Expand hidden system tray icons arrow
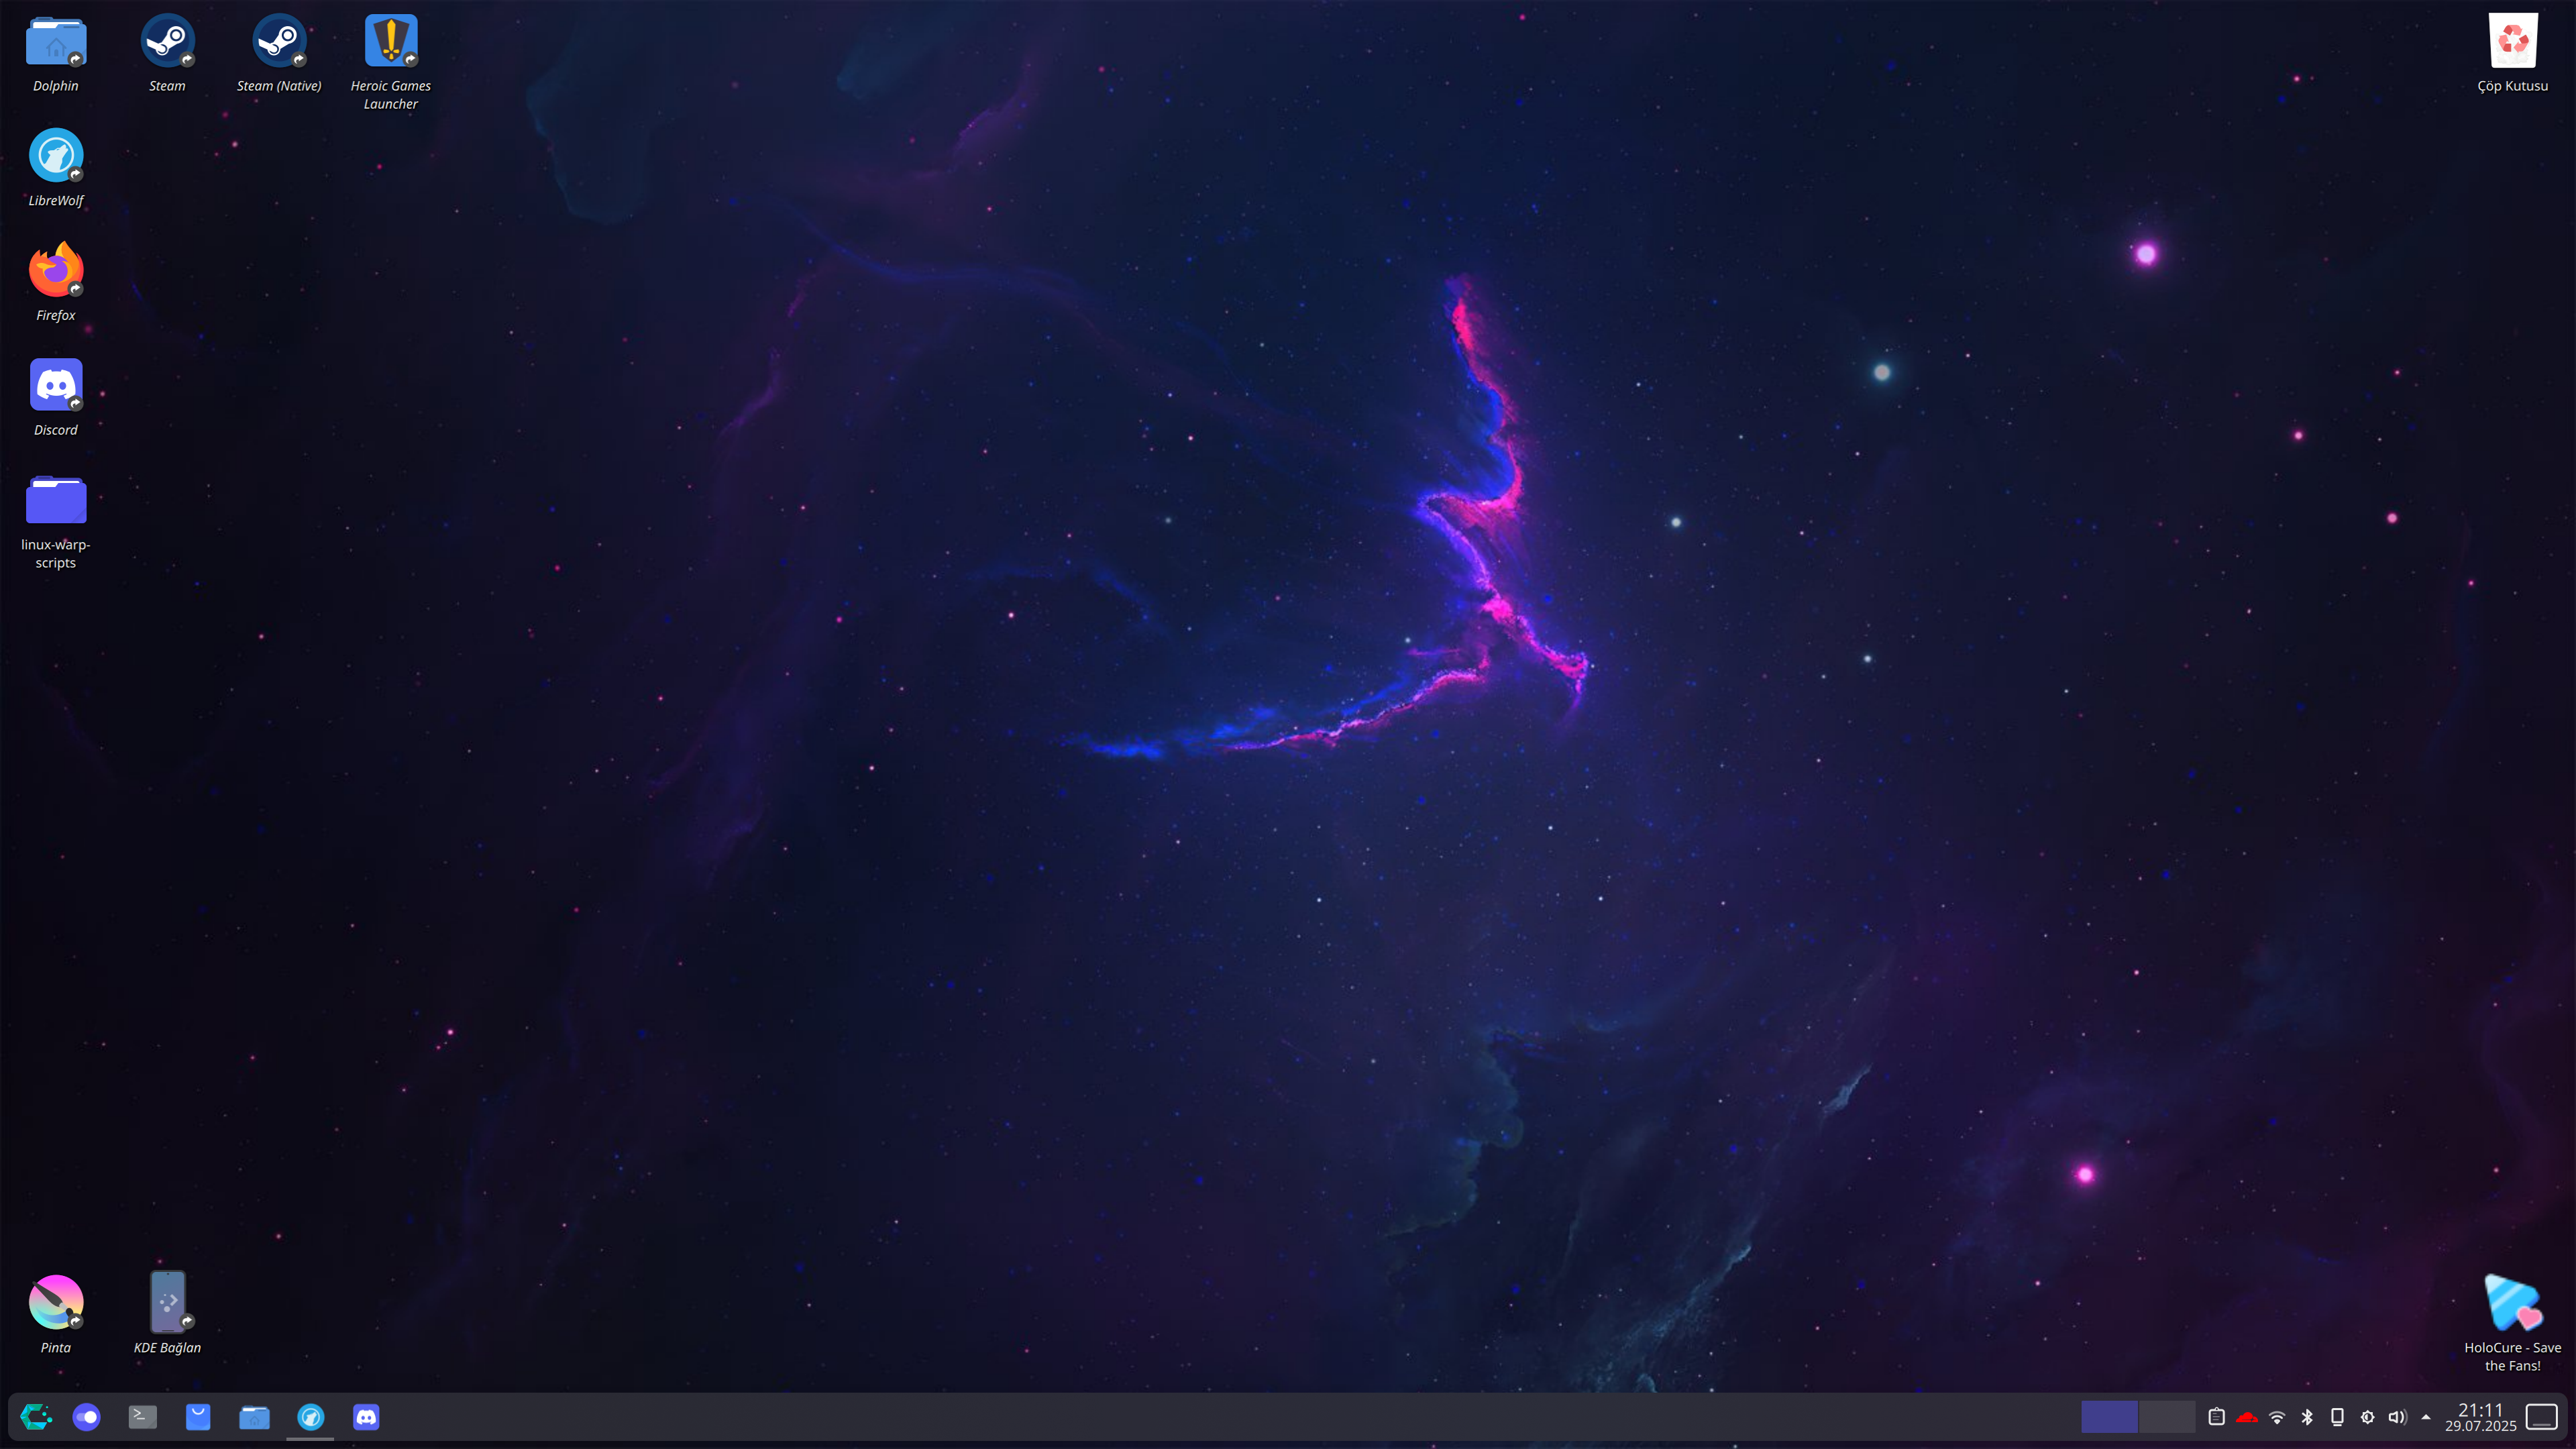2576x1449 pixels. point(2426,1417)
